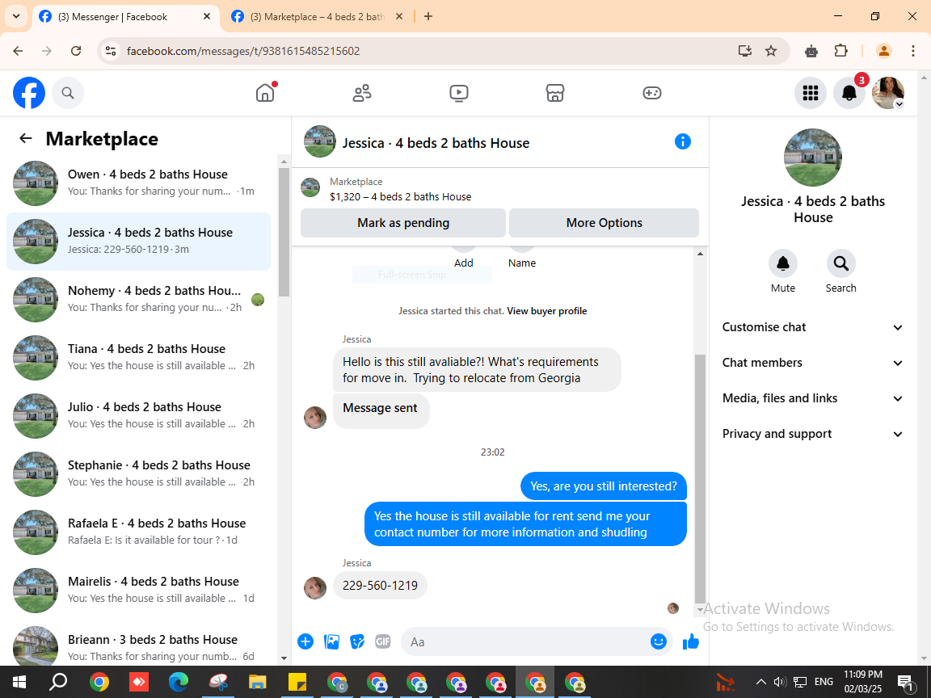Reload the page
Viewport: 931px width, 698px height.
tap(76, 51)
